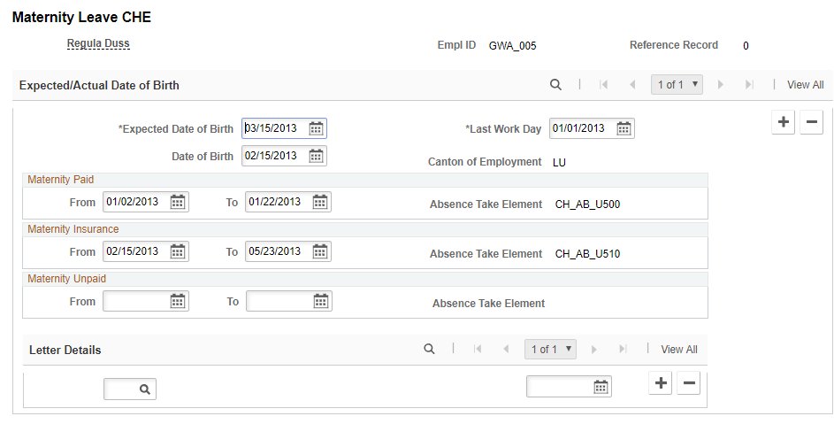Click the Maternity Unpaid group heading
The height and width of the screenshot is (424, 834).
(x=67, y=279)
